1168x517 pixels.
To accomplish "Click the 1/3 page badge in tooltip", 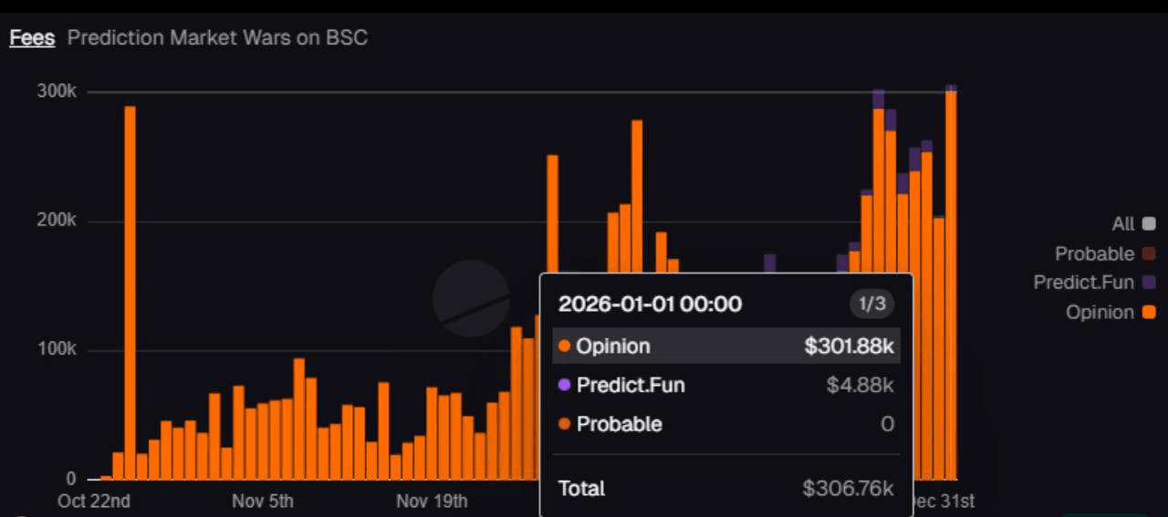I will tap(871, 304).
